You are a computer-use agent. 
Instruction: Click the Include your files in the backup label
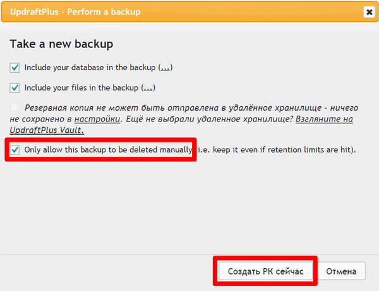[81, 88]
